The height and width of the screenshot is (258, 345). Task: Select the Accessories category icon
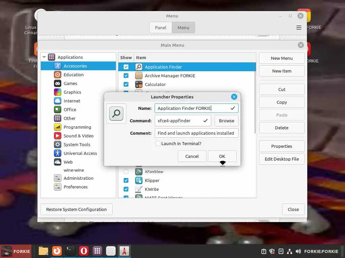(57, 66)
